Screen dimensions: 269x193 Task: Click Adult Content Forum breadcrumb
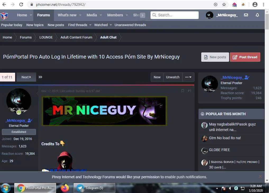(x=76, y=37)
